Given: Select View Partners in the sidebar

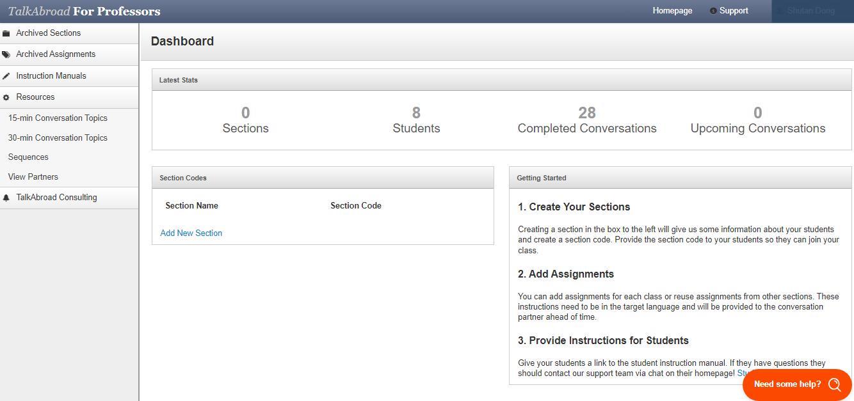Looking at the screenshot, I should coord(33,177).
